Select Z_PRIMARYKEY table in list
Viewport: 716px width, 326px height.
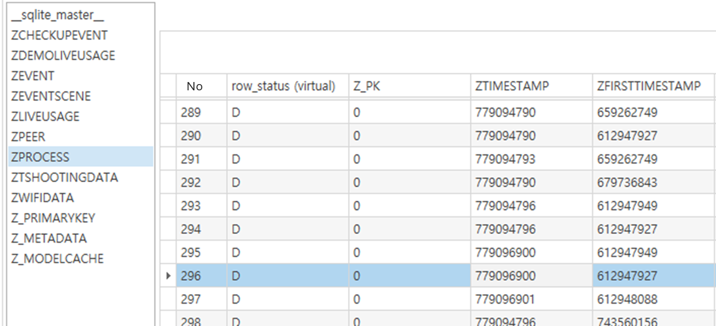[53, 218]
